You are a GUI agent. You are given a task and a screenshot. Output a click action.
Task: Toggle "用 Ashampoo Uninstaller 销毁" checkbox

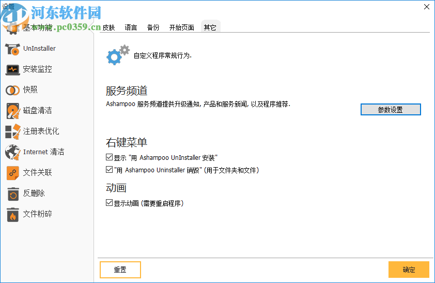[109, 169]
